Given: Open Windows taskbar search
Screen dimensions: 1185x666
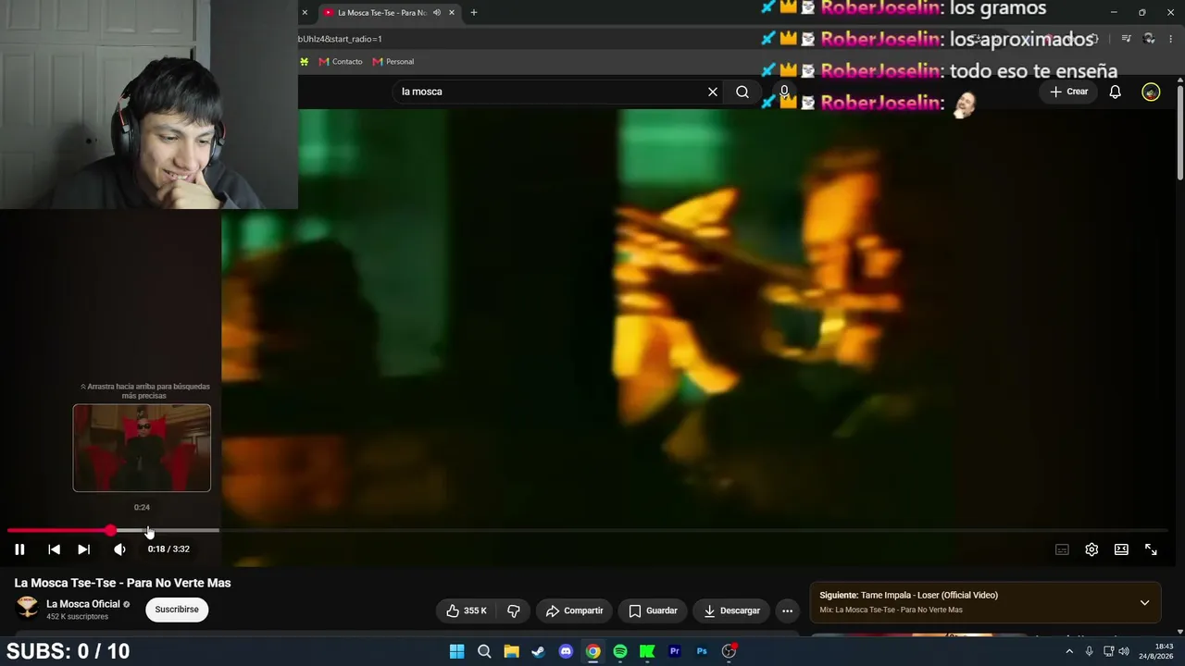Looking at the screenshot, I should pyautogui.click(x=484, y=651).
